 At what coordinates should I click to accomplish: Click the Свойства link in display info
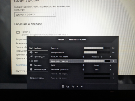(x=22, y=65)
